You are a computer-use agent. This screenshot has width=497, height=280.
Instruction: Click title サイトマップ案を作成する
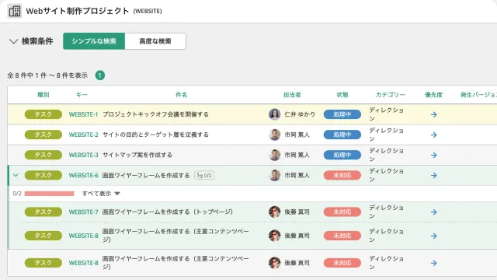137,155
